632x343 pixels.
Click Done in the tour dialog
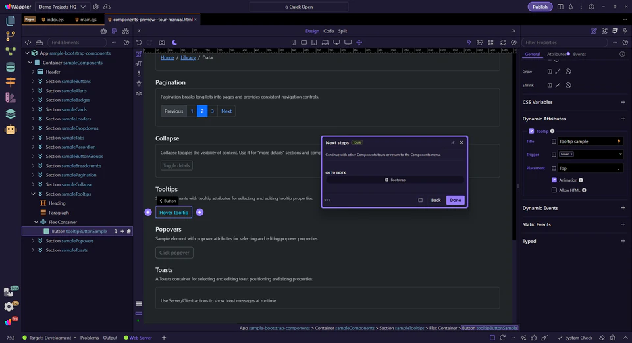click(455, 200)
